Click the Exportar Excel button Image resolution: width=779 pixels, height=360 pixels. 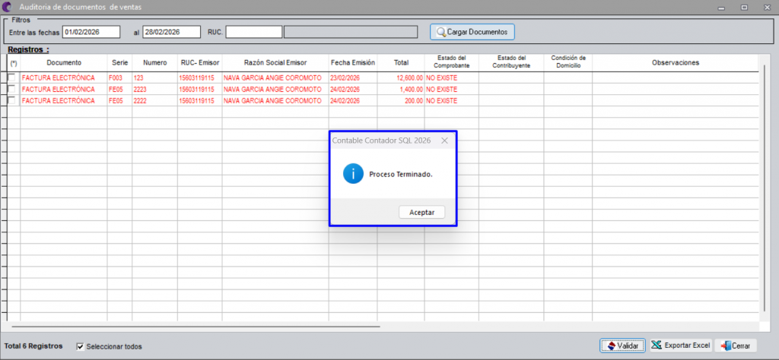pyautogui.click(x=681, y=345)
